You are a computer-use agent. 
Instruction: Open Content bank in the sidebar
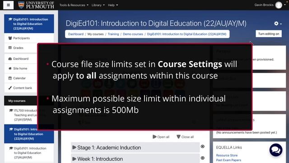click(x=21, y=88)
